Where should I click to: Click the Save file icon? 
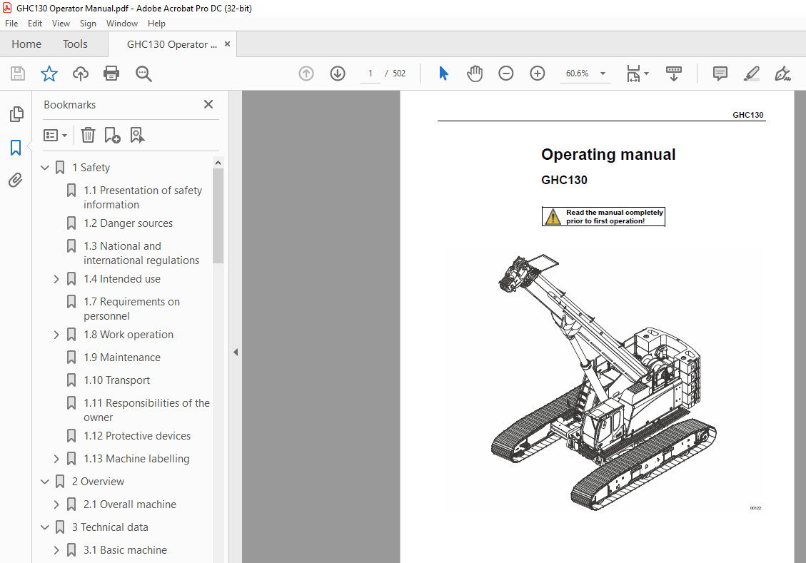point(17,73)
